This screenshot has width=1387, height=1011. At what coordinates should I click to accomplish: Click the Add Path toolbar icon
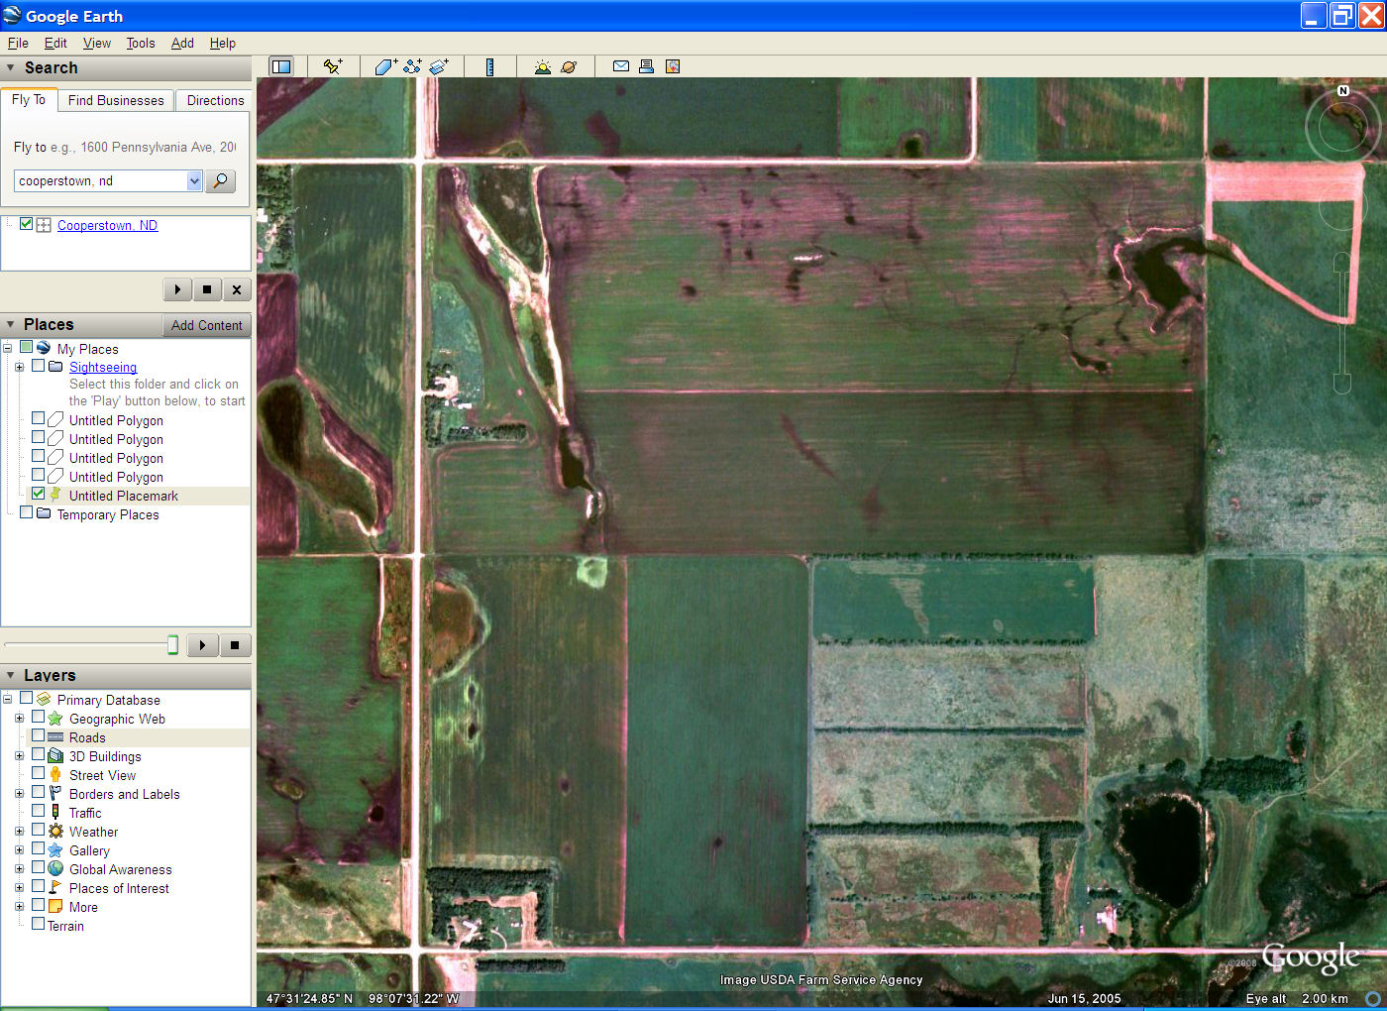pyautogui.click(x=412, y=66)
